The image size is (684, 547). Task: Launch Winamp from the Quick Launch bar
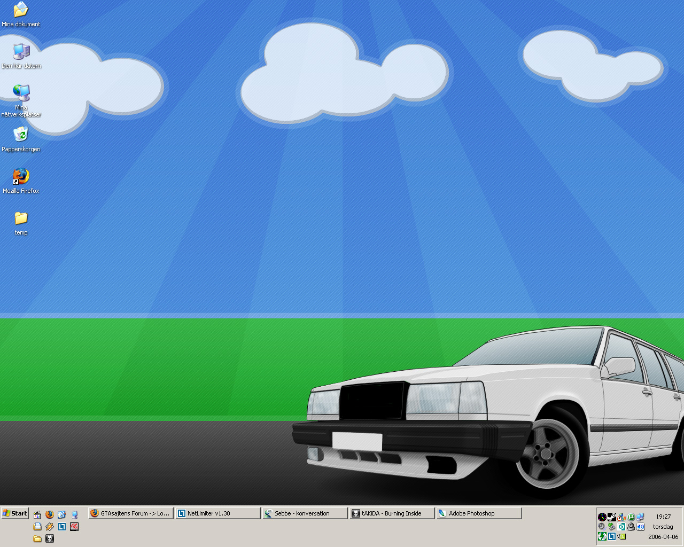click(x=50, y=527)
